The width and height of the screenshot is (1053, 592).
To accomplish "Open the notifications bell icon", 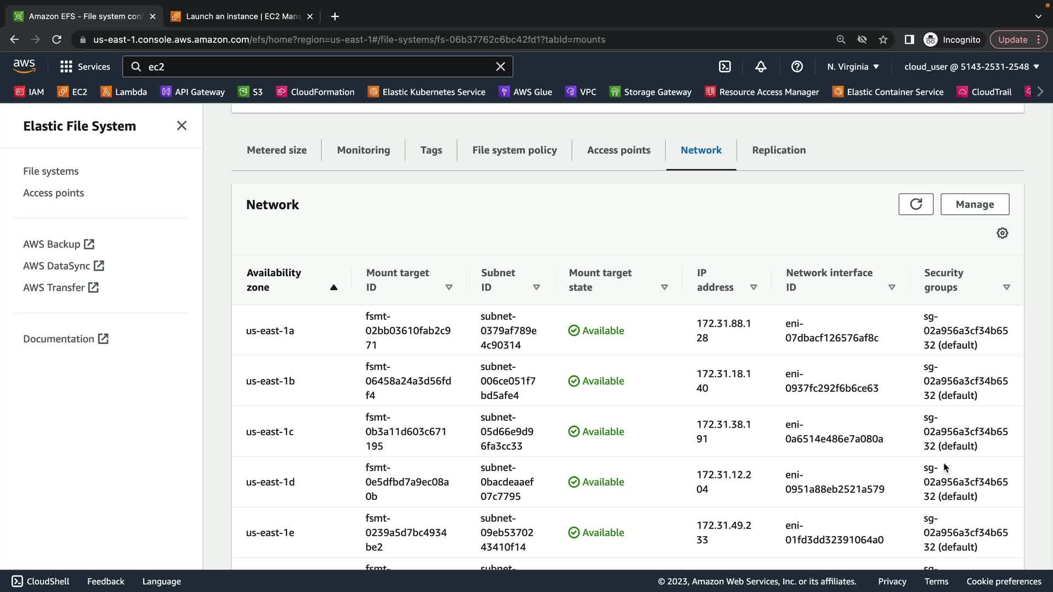I will [x=761, y=66].
